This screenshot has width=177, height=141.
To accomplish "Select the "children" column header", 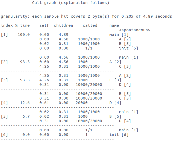I will tap(63, 25).
